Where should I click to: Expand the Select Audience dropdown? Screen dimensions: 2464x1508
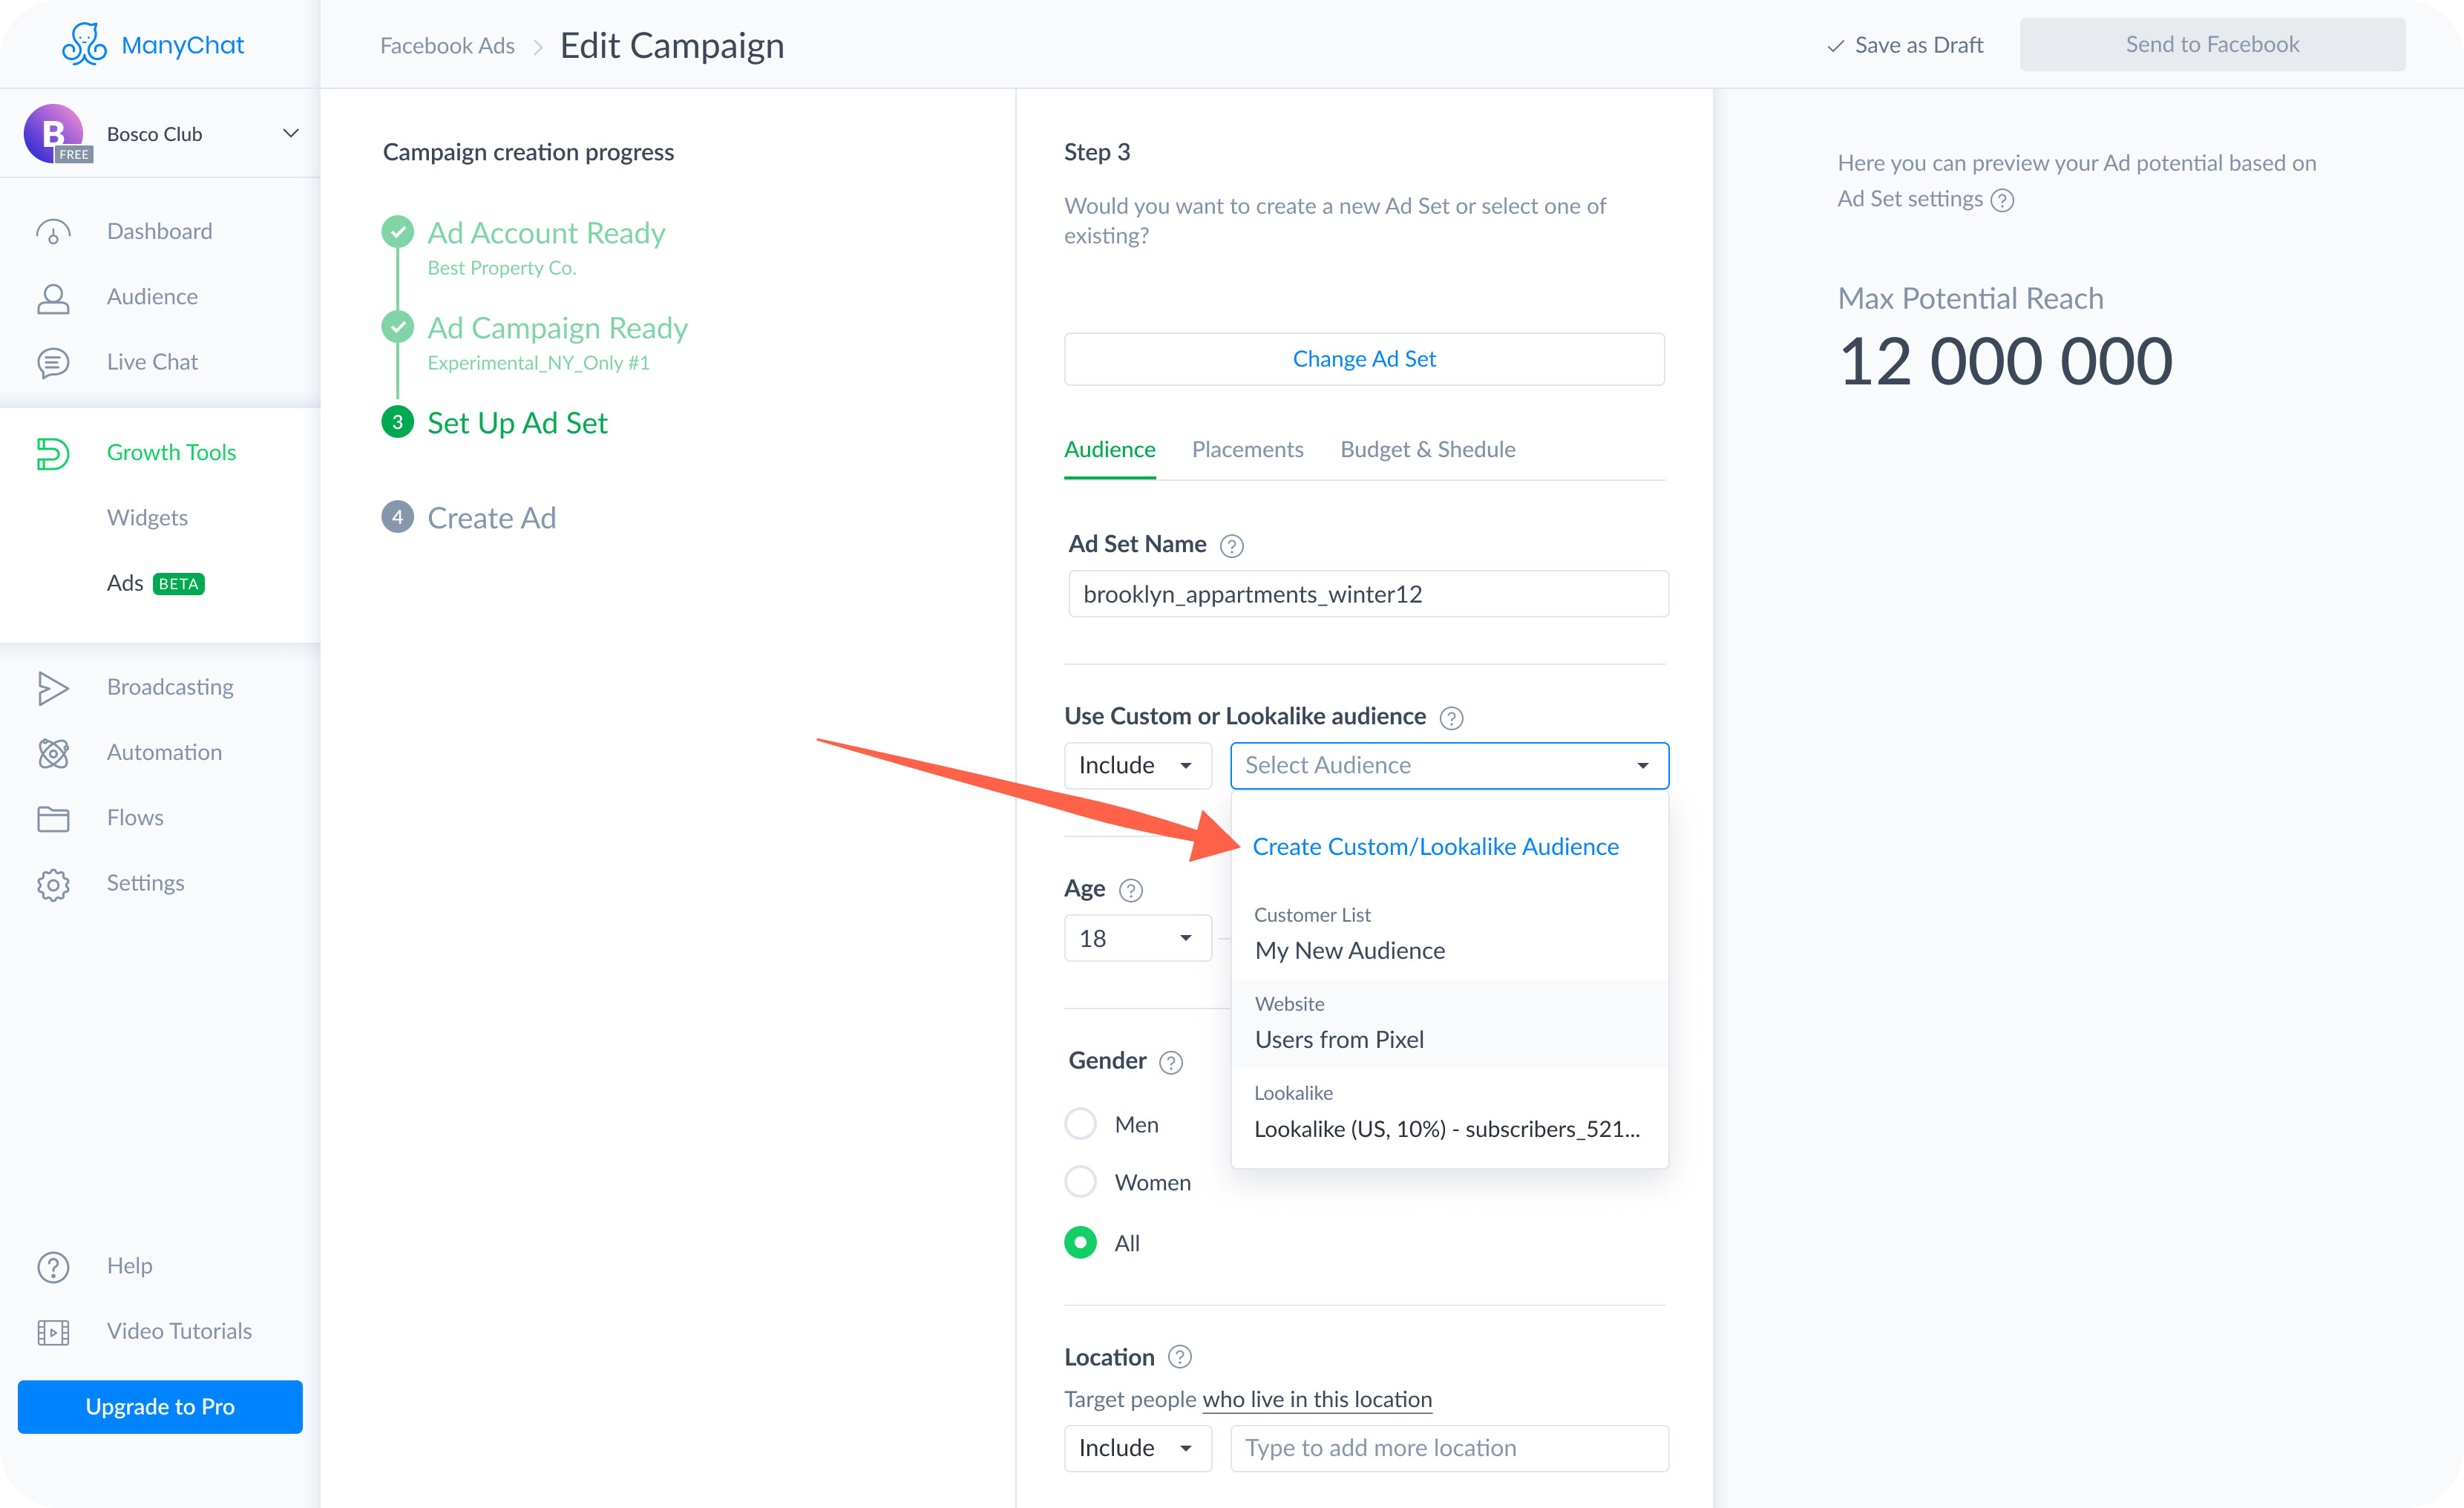click(x=1444, y=764)
